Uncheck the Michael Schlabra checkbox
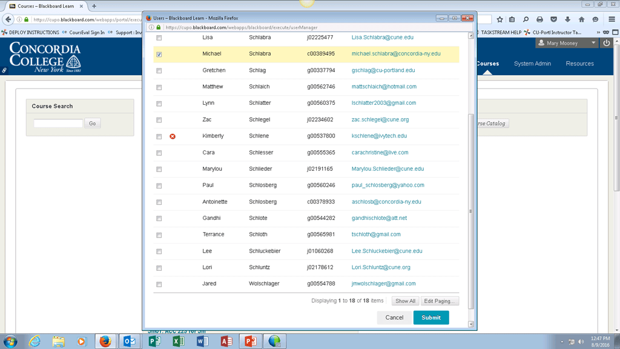Image resolution: width=620 pixels, height=349 pixels. (159, 55)
